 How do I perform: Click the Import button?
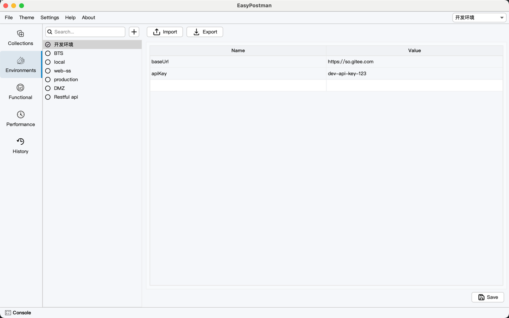pyautogui.click(x=165, y=32)
